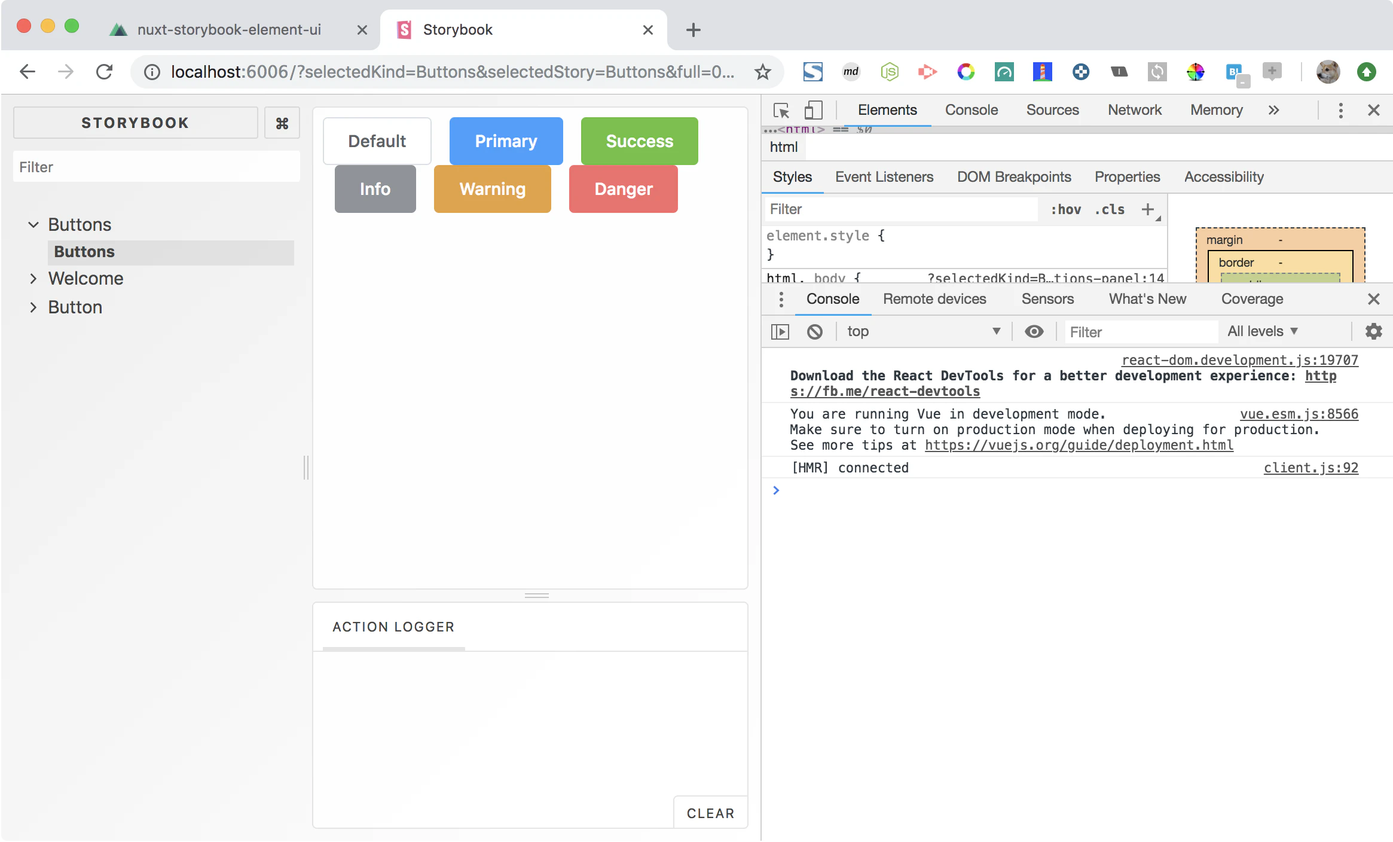Click the Warning orange button
This screenshot has width=1393, height=842.
tap(492, 189)
